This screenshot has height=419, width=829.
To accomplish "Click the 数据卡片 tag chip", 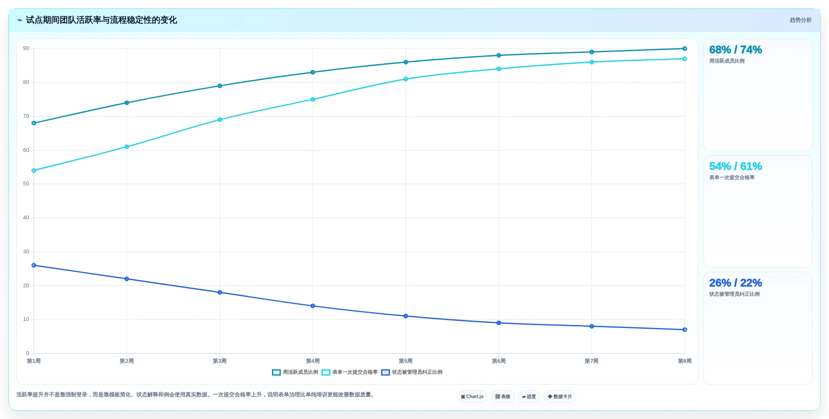I will 560,396.
